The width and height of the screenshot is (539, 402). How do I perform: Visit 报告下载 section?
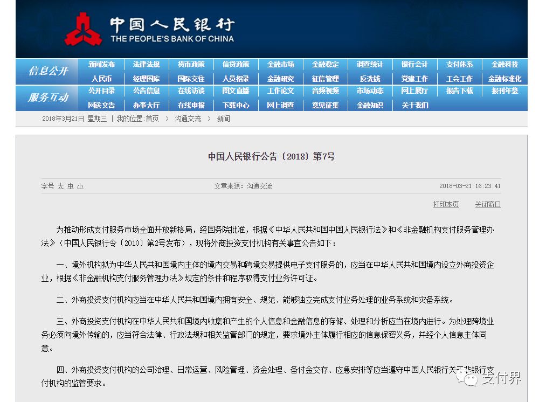(460, 91)
